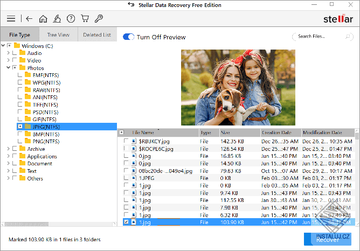Click the EMF(NTFS) folder icon
The image size is (360, 251).
(x=28, y=75)
